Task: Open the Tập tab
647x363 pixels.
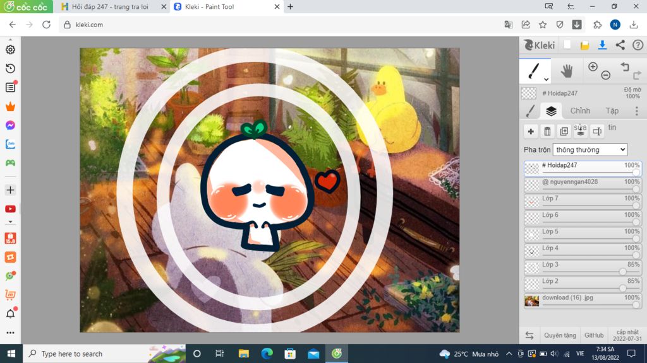Action: (x=612, y=111)
